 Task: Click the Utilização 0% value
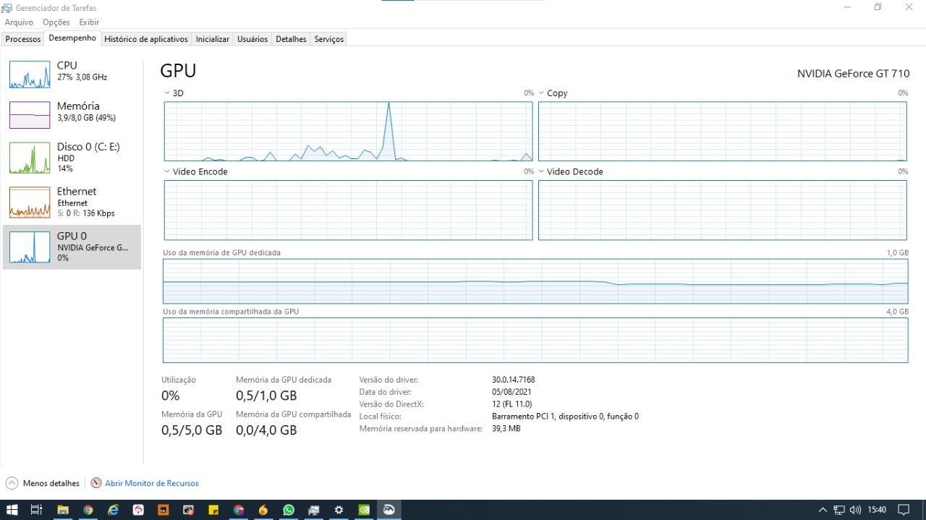click(171, 396)
